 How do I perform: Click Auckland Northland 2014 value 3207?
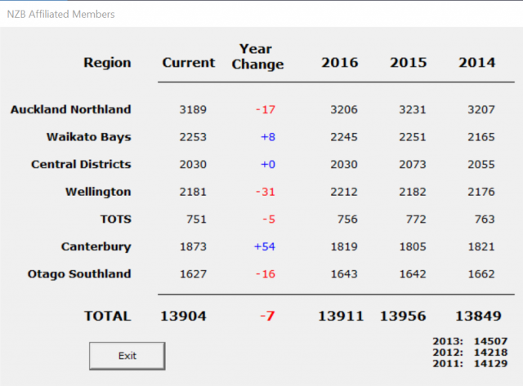pos(481,109)
